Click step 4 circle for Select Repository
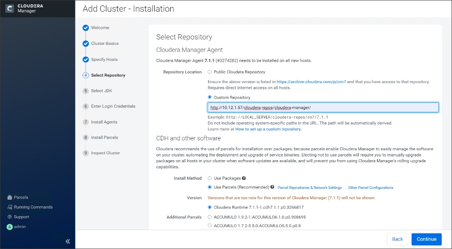 tap(86, 75)
